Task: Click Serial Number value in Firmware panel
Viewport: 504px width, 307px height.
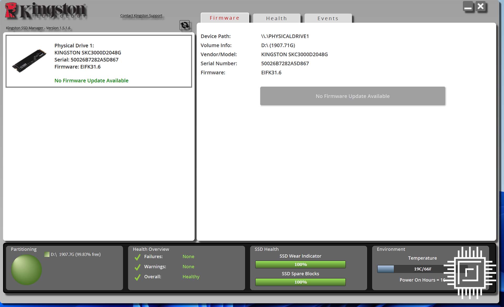Action: point(285,63)
